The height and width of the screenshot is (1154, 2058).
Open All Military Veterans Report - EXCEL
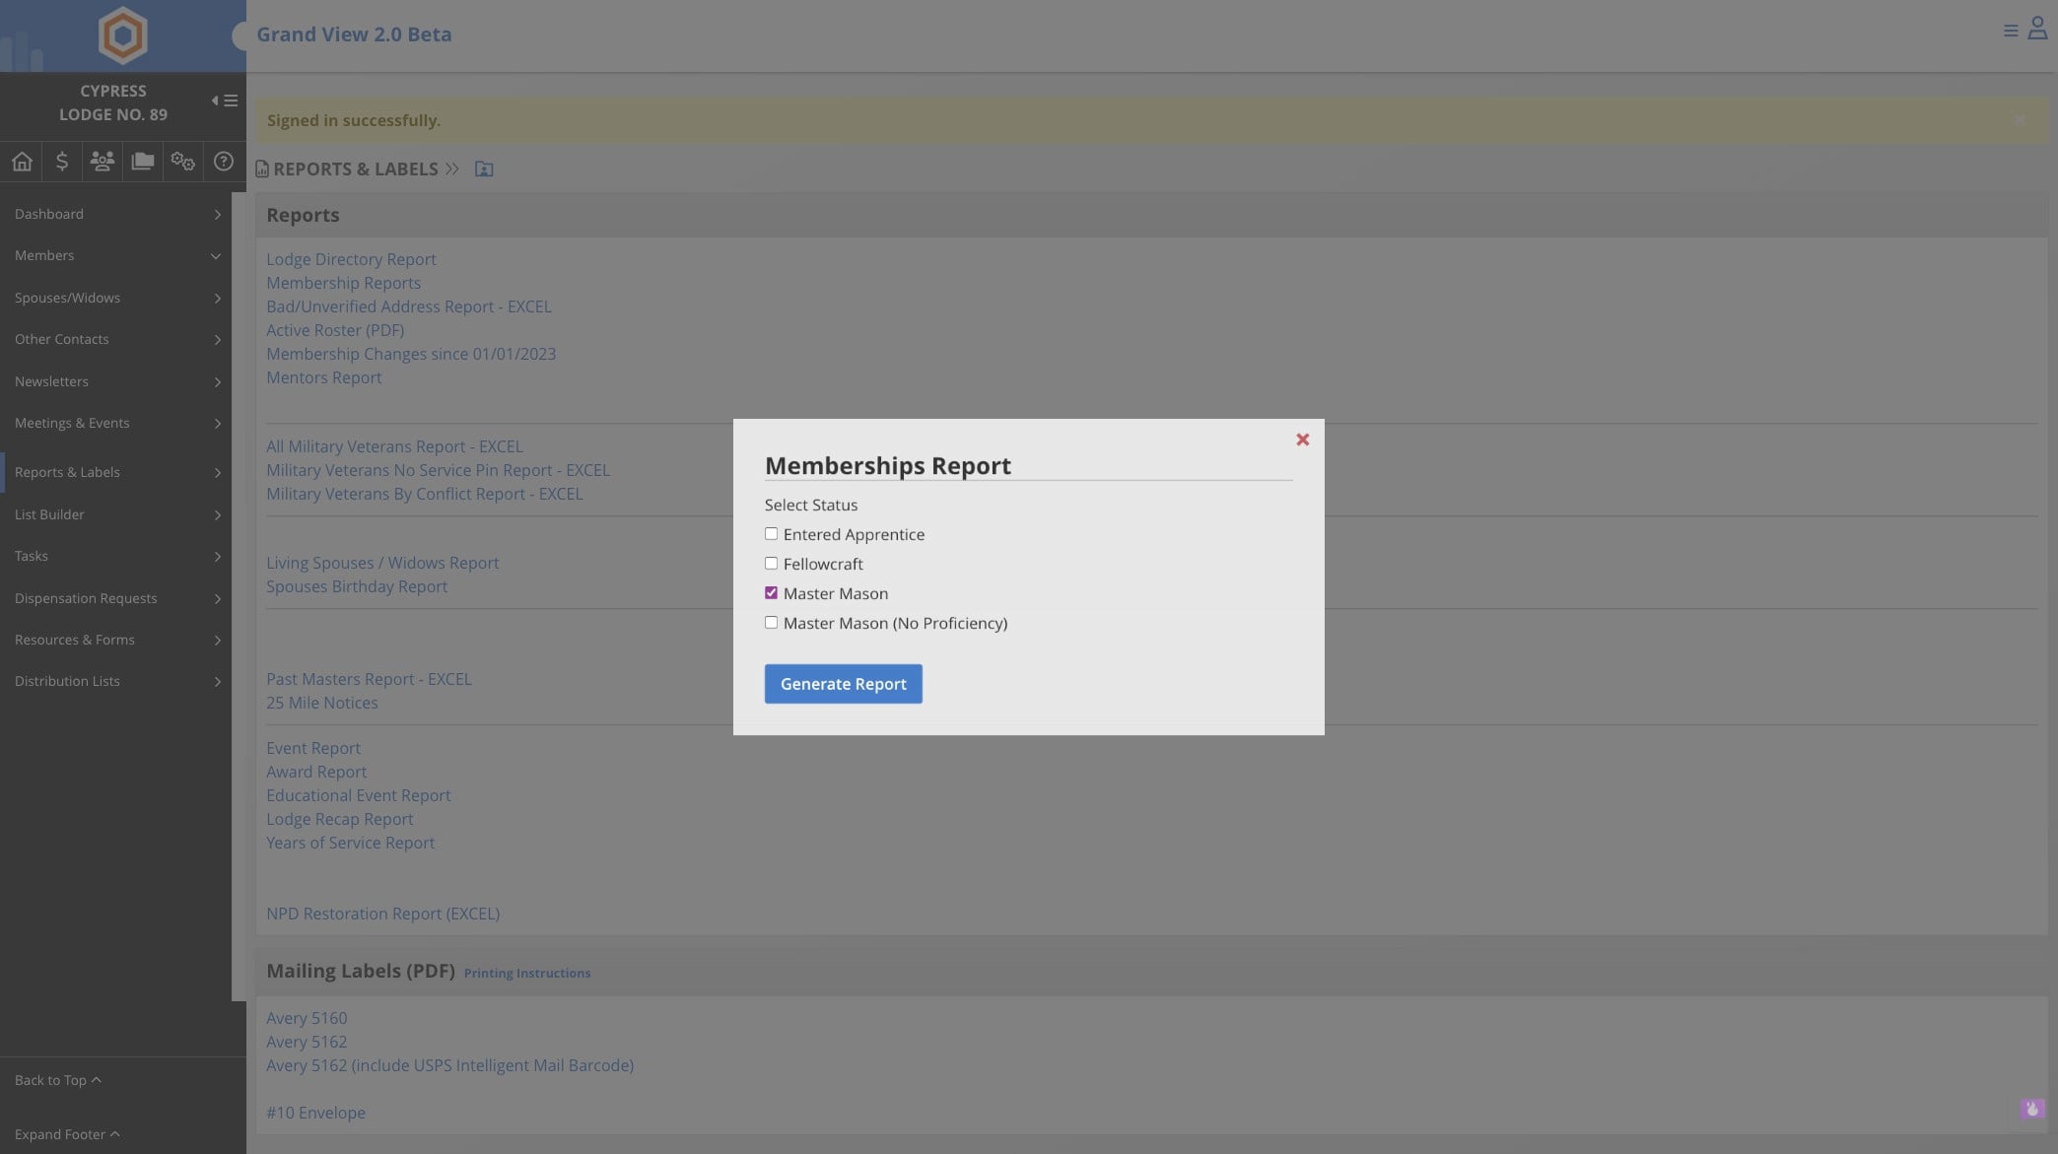[x=394, y=446]
